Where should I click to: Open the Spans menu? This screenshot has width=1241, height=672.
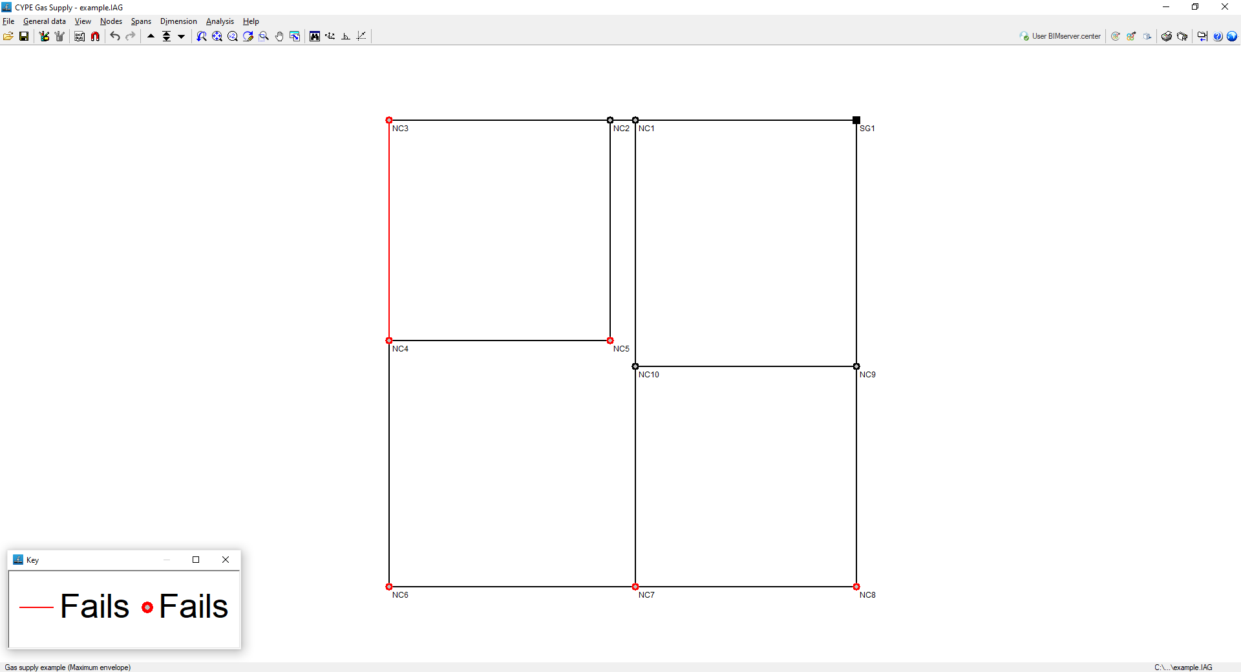point(141,21)
